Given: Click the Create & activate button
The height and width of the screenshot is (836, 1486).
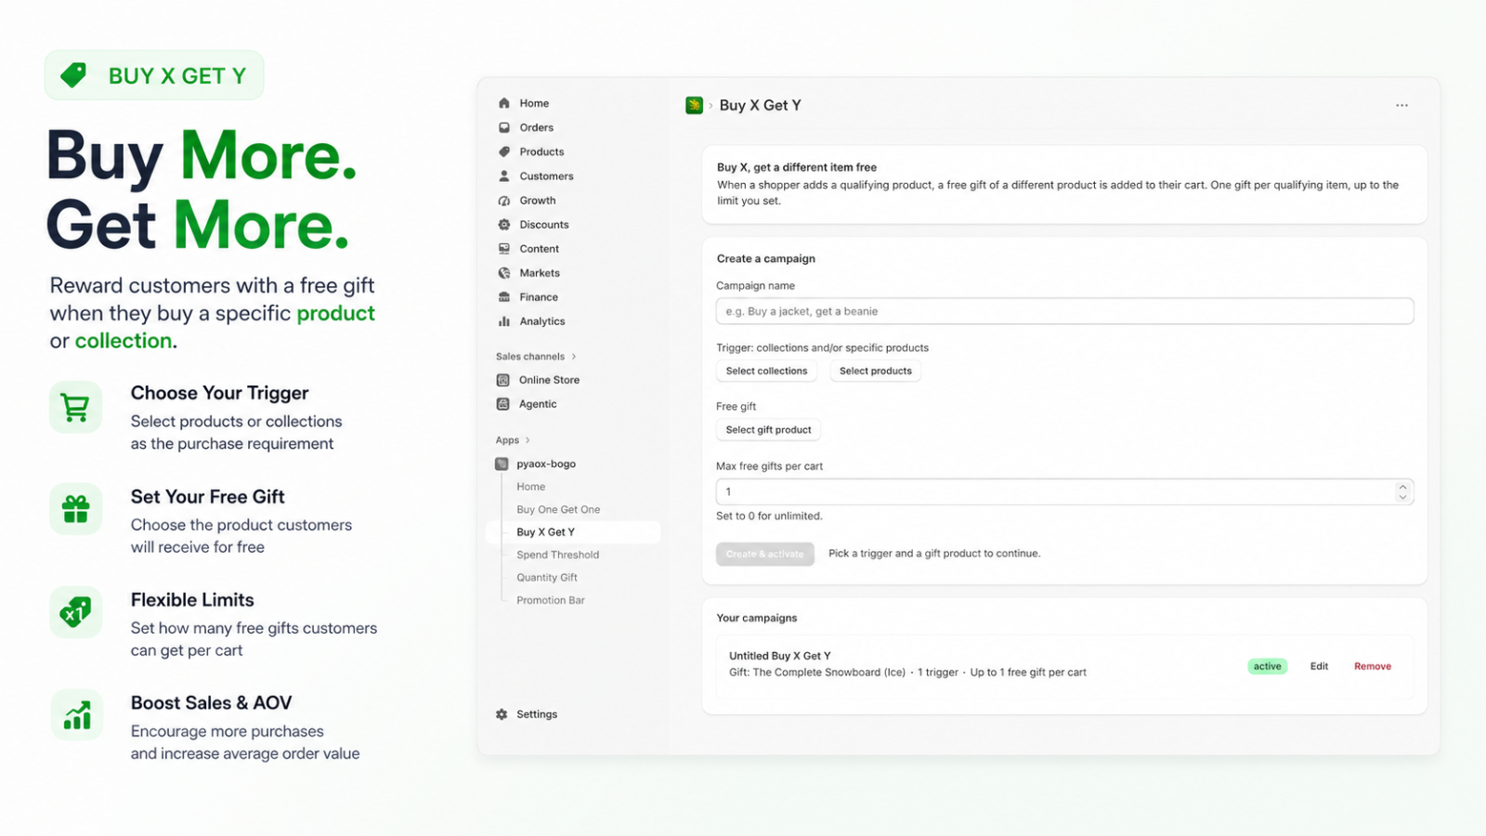Looking at the screenshot, I should (x=765, y=554).
